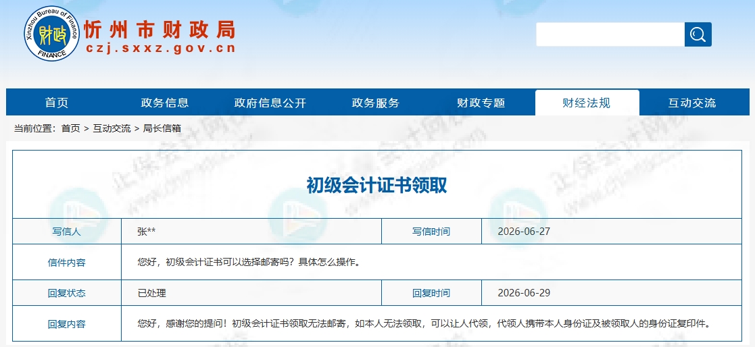Click the magnifier search icon button
The height and width of the screenshot is (347, 755).
pos(698,34)
